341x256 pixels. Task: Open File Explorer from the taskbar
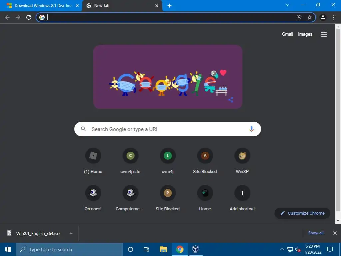pos(163,249)
